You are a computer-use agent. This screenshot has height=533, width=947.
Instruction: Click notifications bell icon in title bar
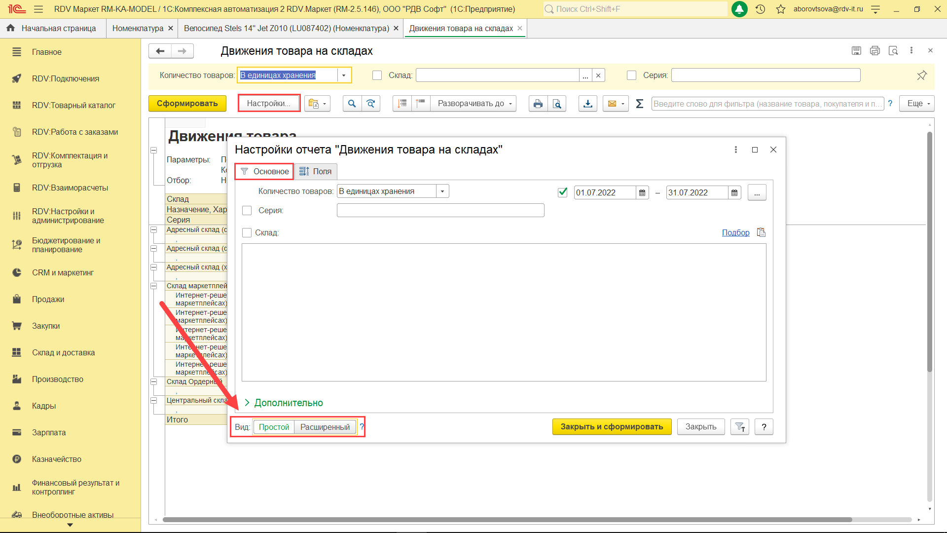[739, 9]
